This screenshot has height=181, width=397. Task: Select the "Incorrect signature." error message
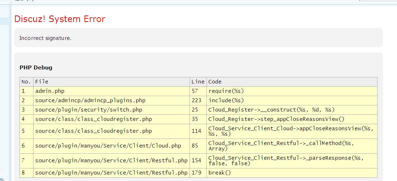(46, 39)
